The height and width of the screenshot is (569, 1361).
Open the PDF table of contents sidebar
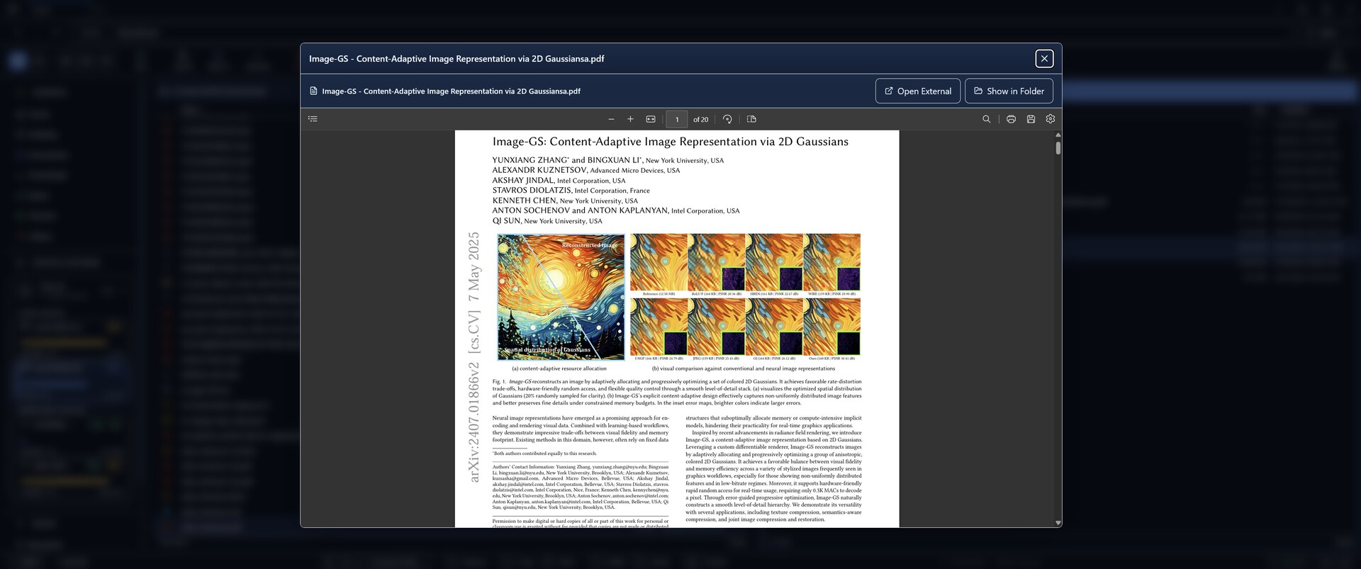313,119
